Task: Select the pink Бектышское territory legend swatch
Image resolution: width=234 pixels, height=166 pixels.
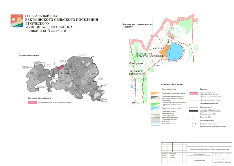Action: point(32,102)
